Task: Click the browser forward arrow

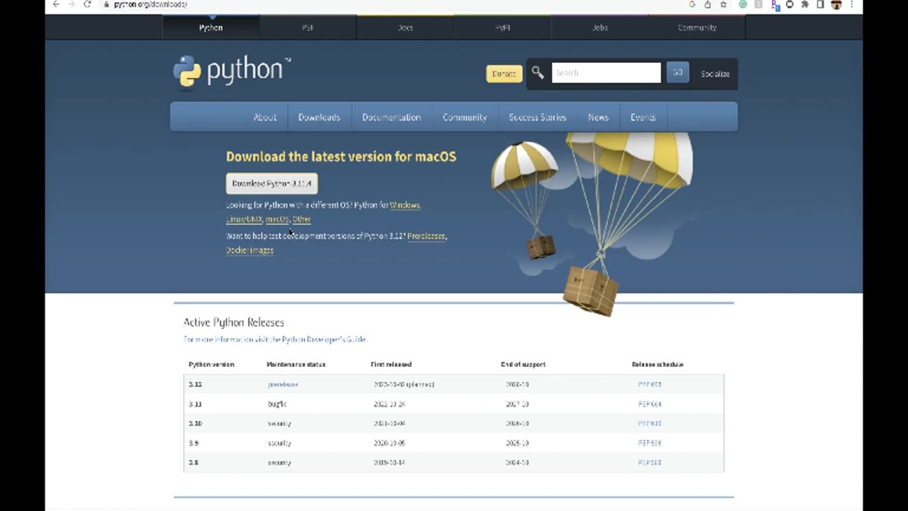Action: click(72, 4)
